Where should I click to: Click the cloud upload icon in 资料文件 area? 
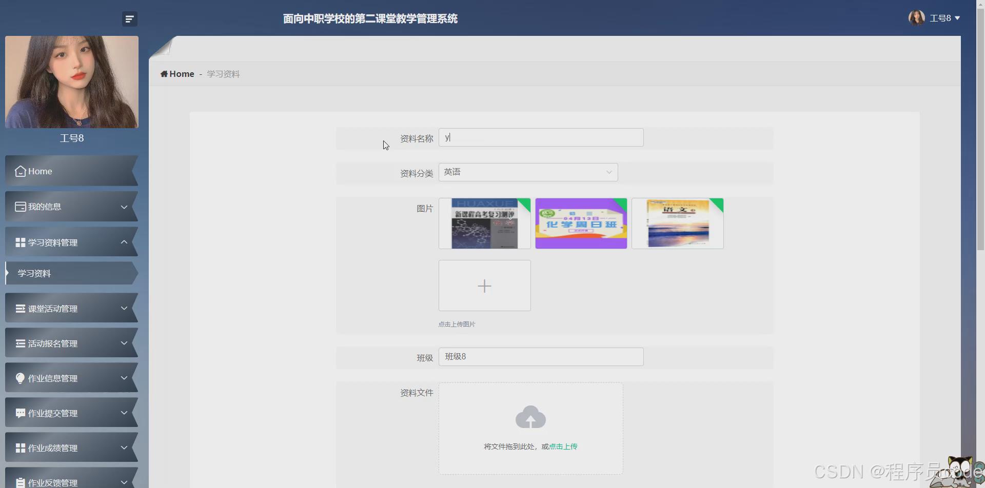(530, 416)
